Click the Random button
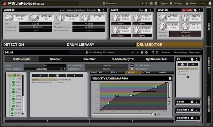The image size is (213, 127). 166,52
